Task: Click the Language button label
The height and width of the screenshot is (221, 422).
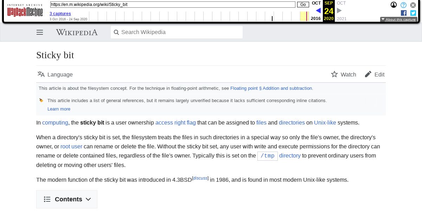Action: (60, 74)
